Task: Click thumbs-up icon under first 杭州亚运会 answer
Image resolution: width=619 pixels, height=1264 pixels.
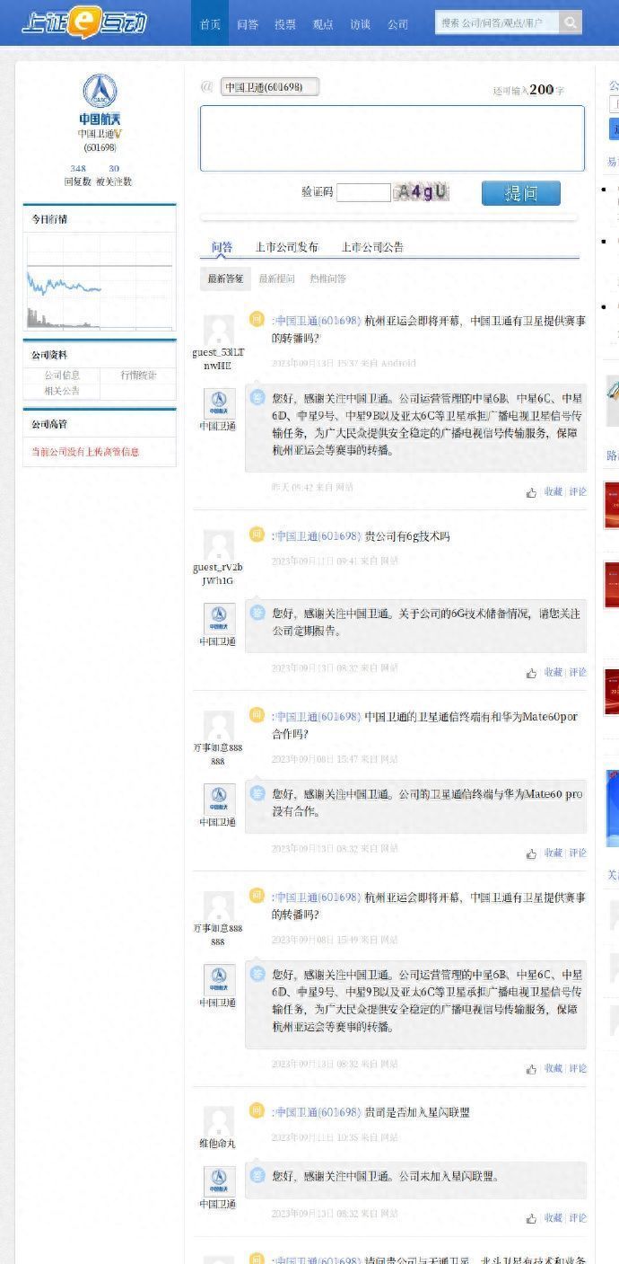Action: 531,492
